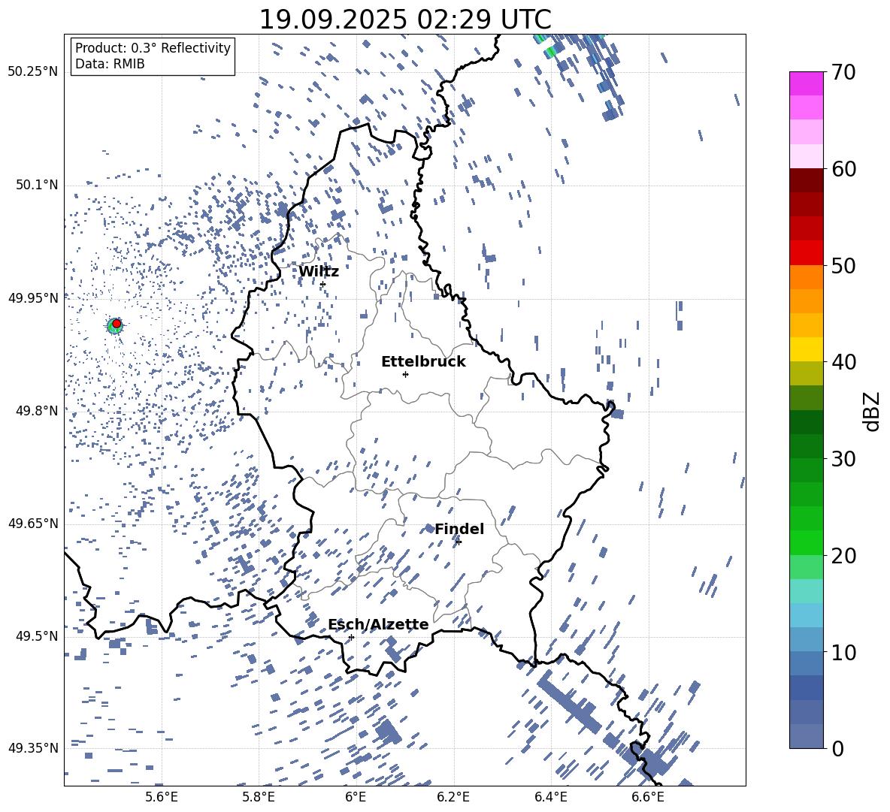Viewport: 890px width, 812px height.
Task: Click the Findel city label
Action: 459,530
